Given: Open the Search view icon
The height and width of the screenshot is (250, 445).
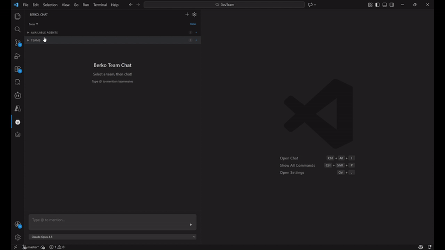Looking at the screenshot, I should [18, 29].
